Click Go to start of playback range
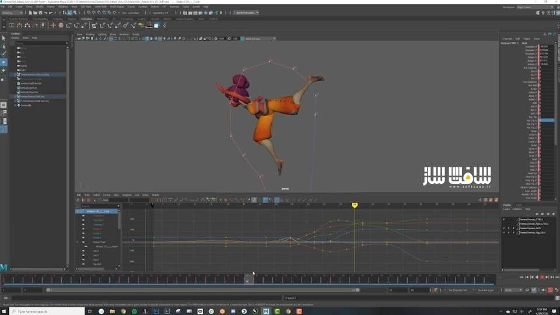The image size is (560, 315). (x=521, y=277)
